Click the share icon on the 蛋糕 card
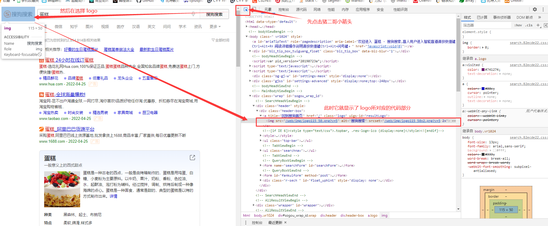The image size is (548, 226). click(192, 158)
